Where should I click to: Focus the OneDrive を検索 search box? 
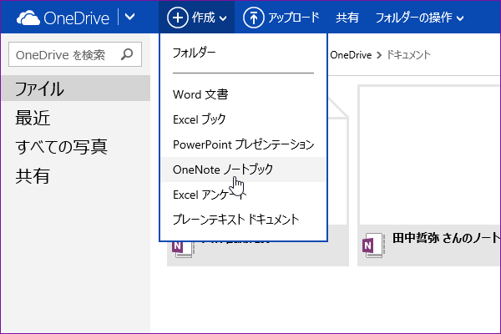(75, 54)
